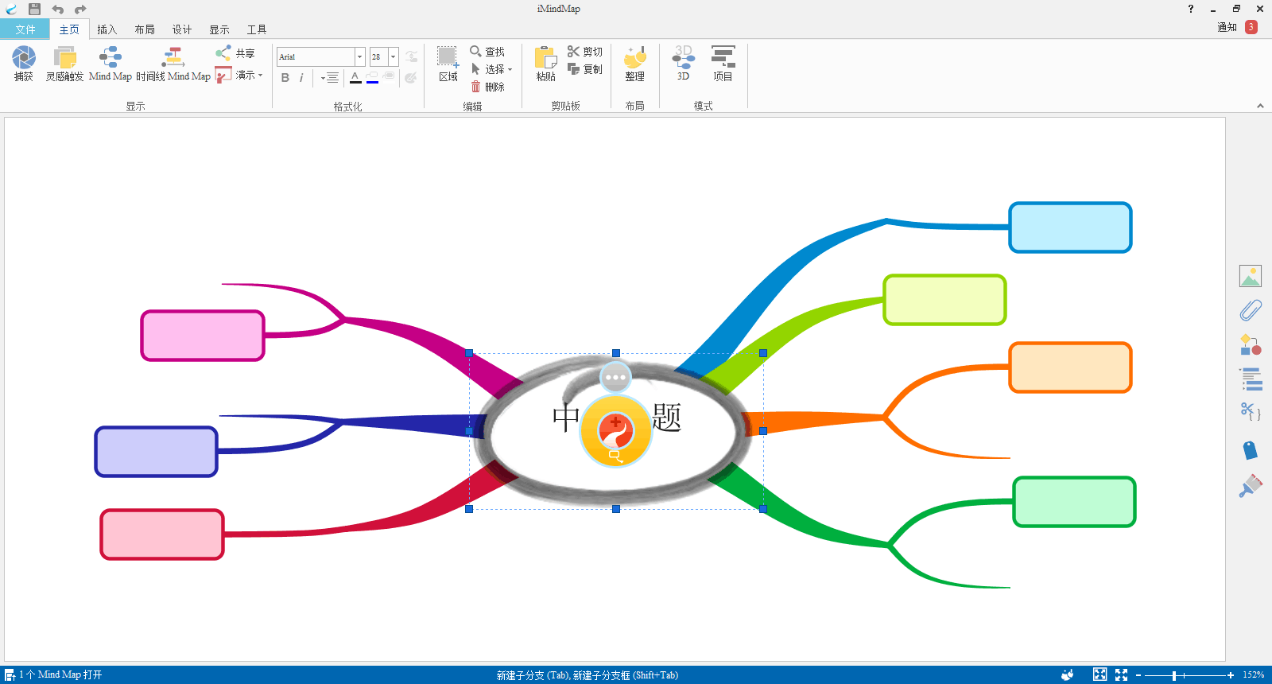
Task: Open the flowchart shapes sidebar icon
Action: click(x=1251, y=344)
